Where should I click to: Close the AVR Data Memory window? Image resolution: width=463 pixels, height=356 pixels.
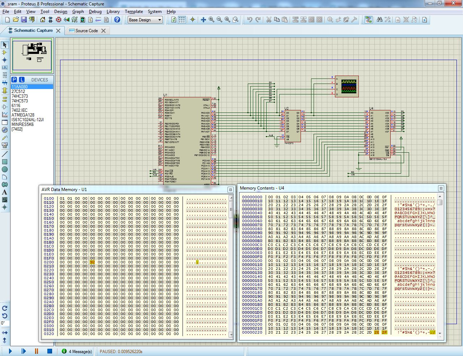(230, 190)
